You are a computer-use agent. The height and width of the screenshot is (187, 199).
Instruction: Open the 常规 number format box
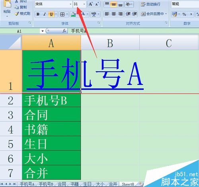[x=185, y=4]
